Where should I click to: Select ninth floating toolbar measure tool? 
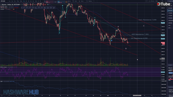tap(48, 8)
